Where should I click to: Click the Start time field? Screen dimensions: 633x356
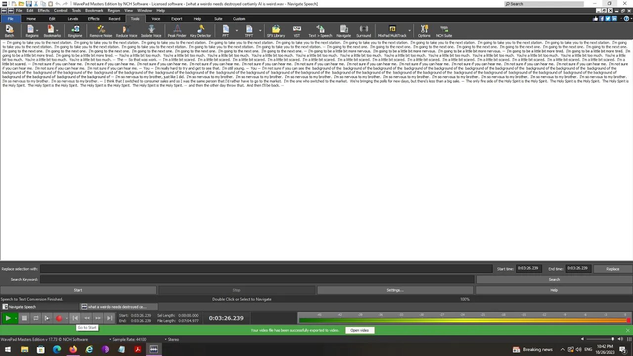click(529, 268)
